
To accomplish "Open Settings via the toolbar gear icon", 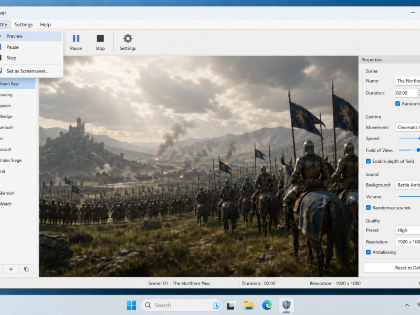I will [128, 43].
